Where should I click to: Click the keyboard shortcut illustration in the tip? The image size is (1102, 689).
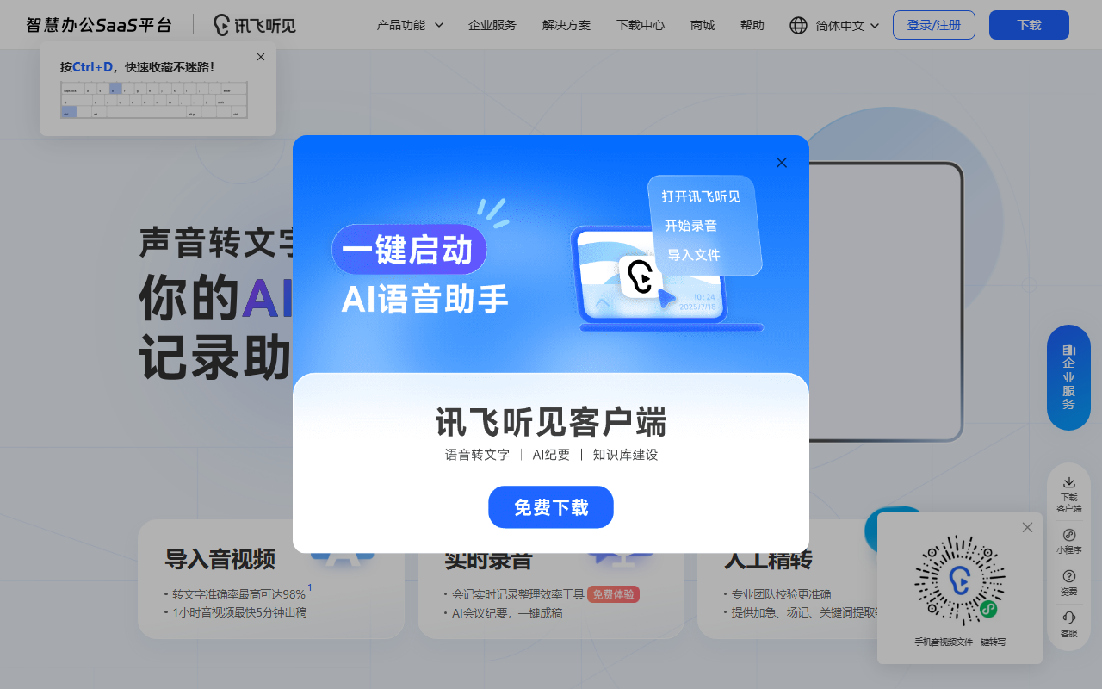click(154, 100)
